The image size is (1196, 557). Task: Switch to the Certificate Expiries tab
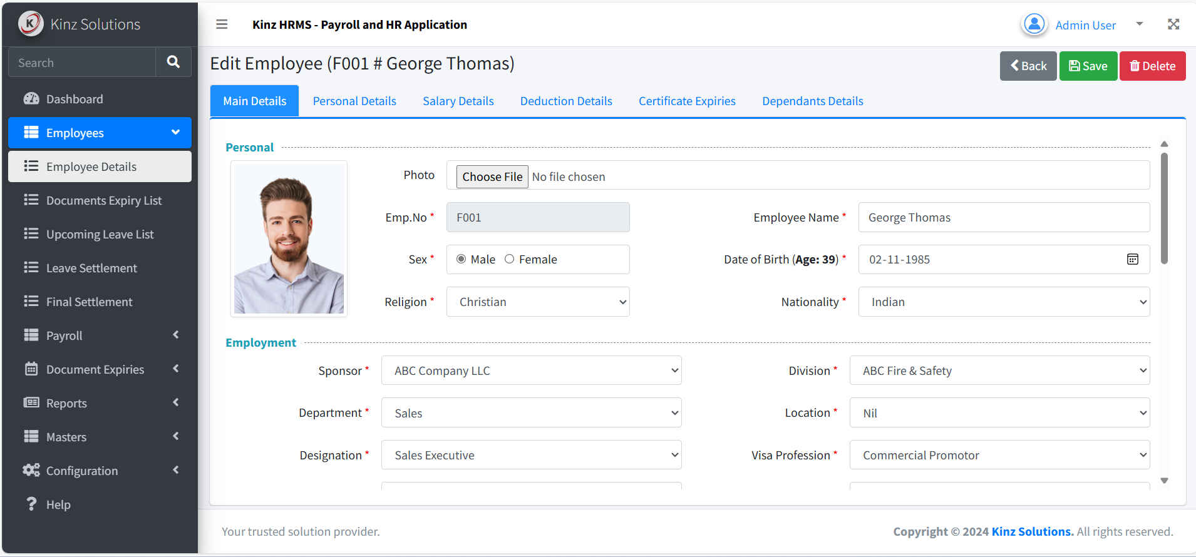tap(687, 101)
